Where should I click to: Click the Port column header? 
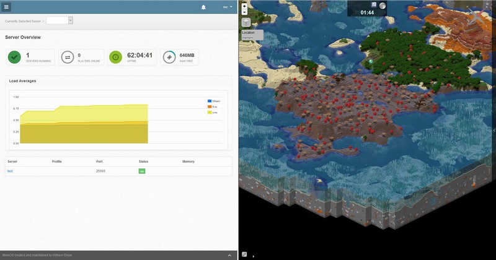click(99, 162)
